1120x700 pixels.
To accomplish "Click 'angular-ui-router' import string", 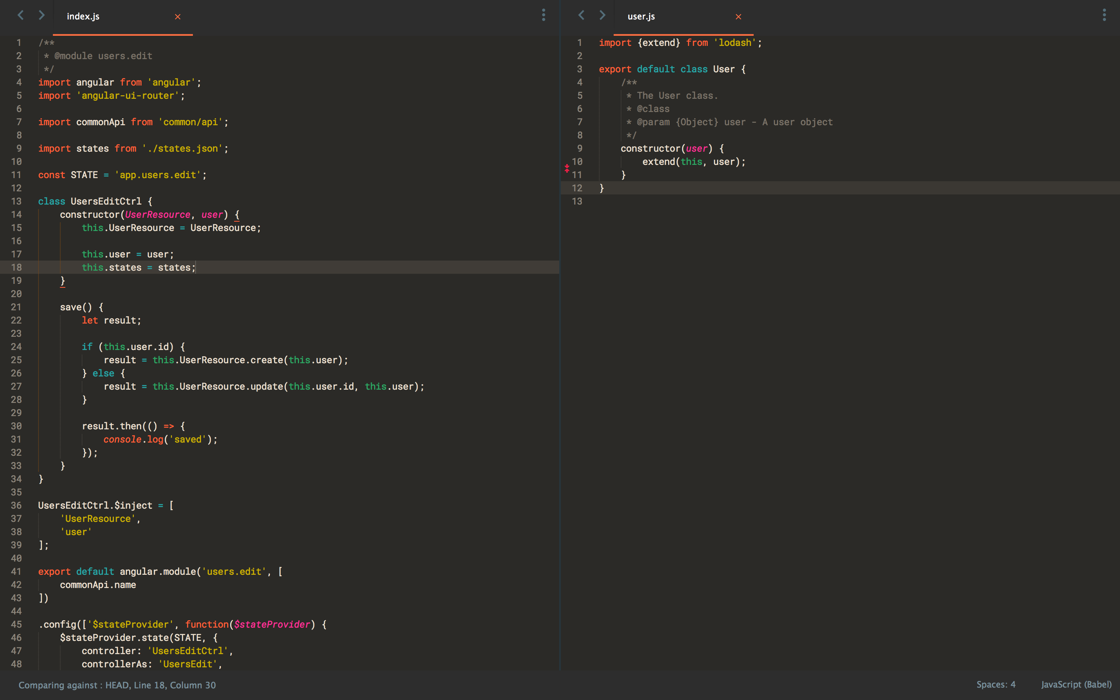I will point(128,96).
